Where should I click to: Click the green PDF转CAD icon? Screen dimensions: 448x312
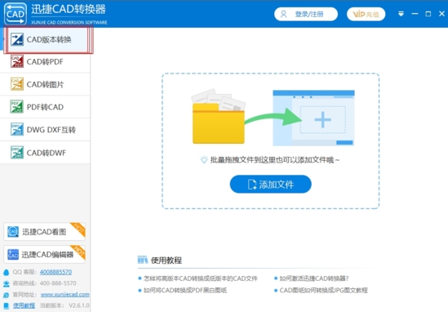click(x=17, y=107)
